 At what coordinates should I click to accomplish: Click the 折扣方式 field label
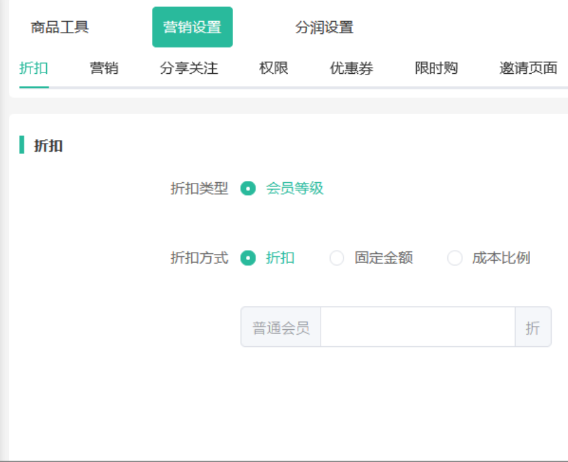click(x=199, y=258)
